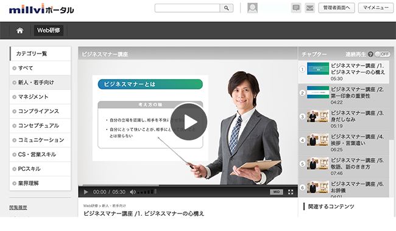Click the 連続再生 help question icon
Screen dimensions: 396x231
click(x=370, y=54)
